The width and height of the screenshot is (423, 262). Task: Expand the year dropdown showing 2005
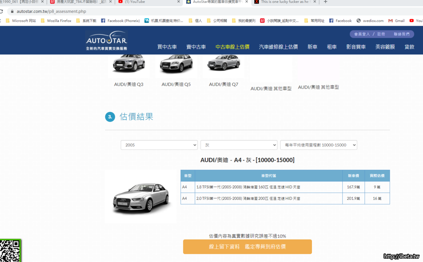point(159,145)
